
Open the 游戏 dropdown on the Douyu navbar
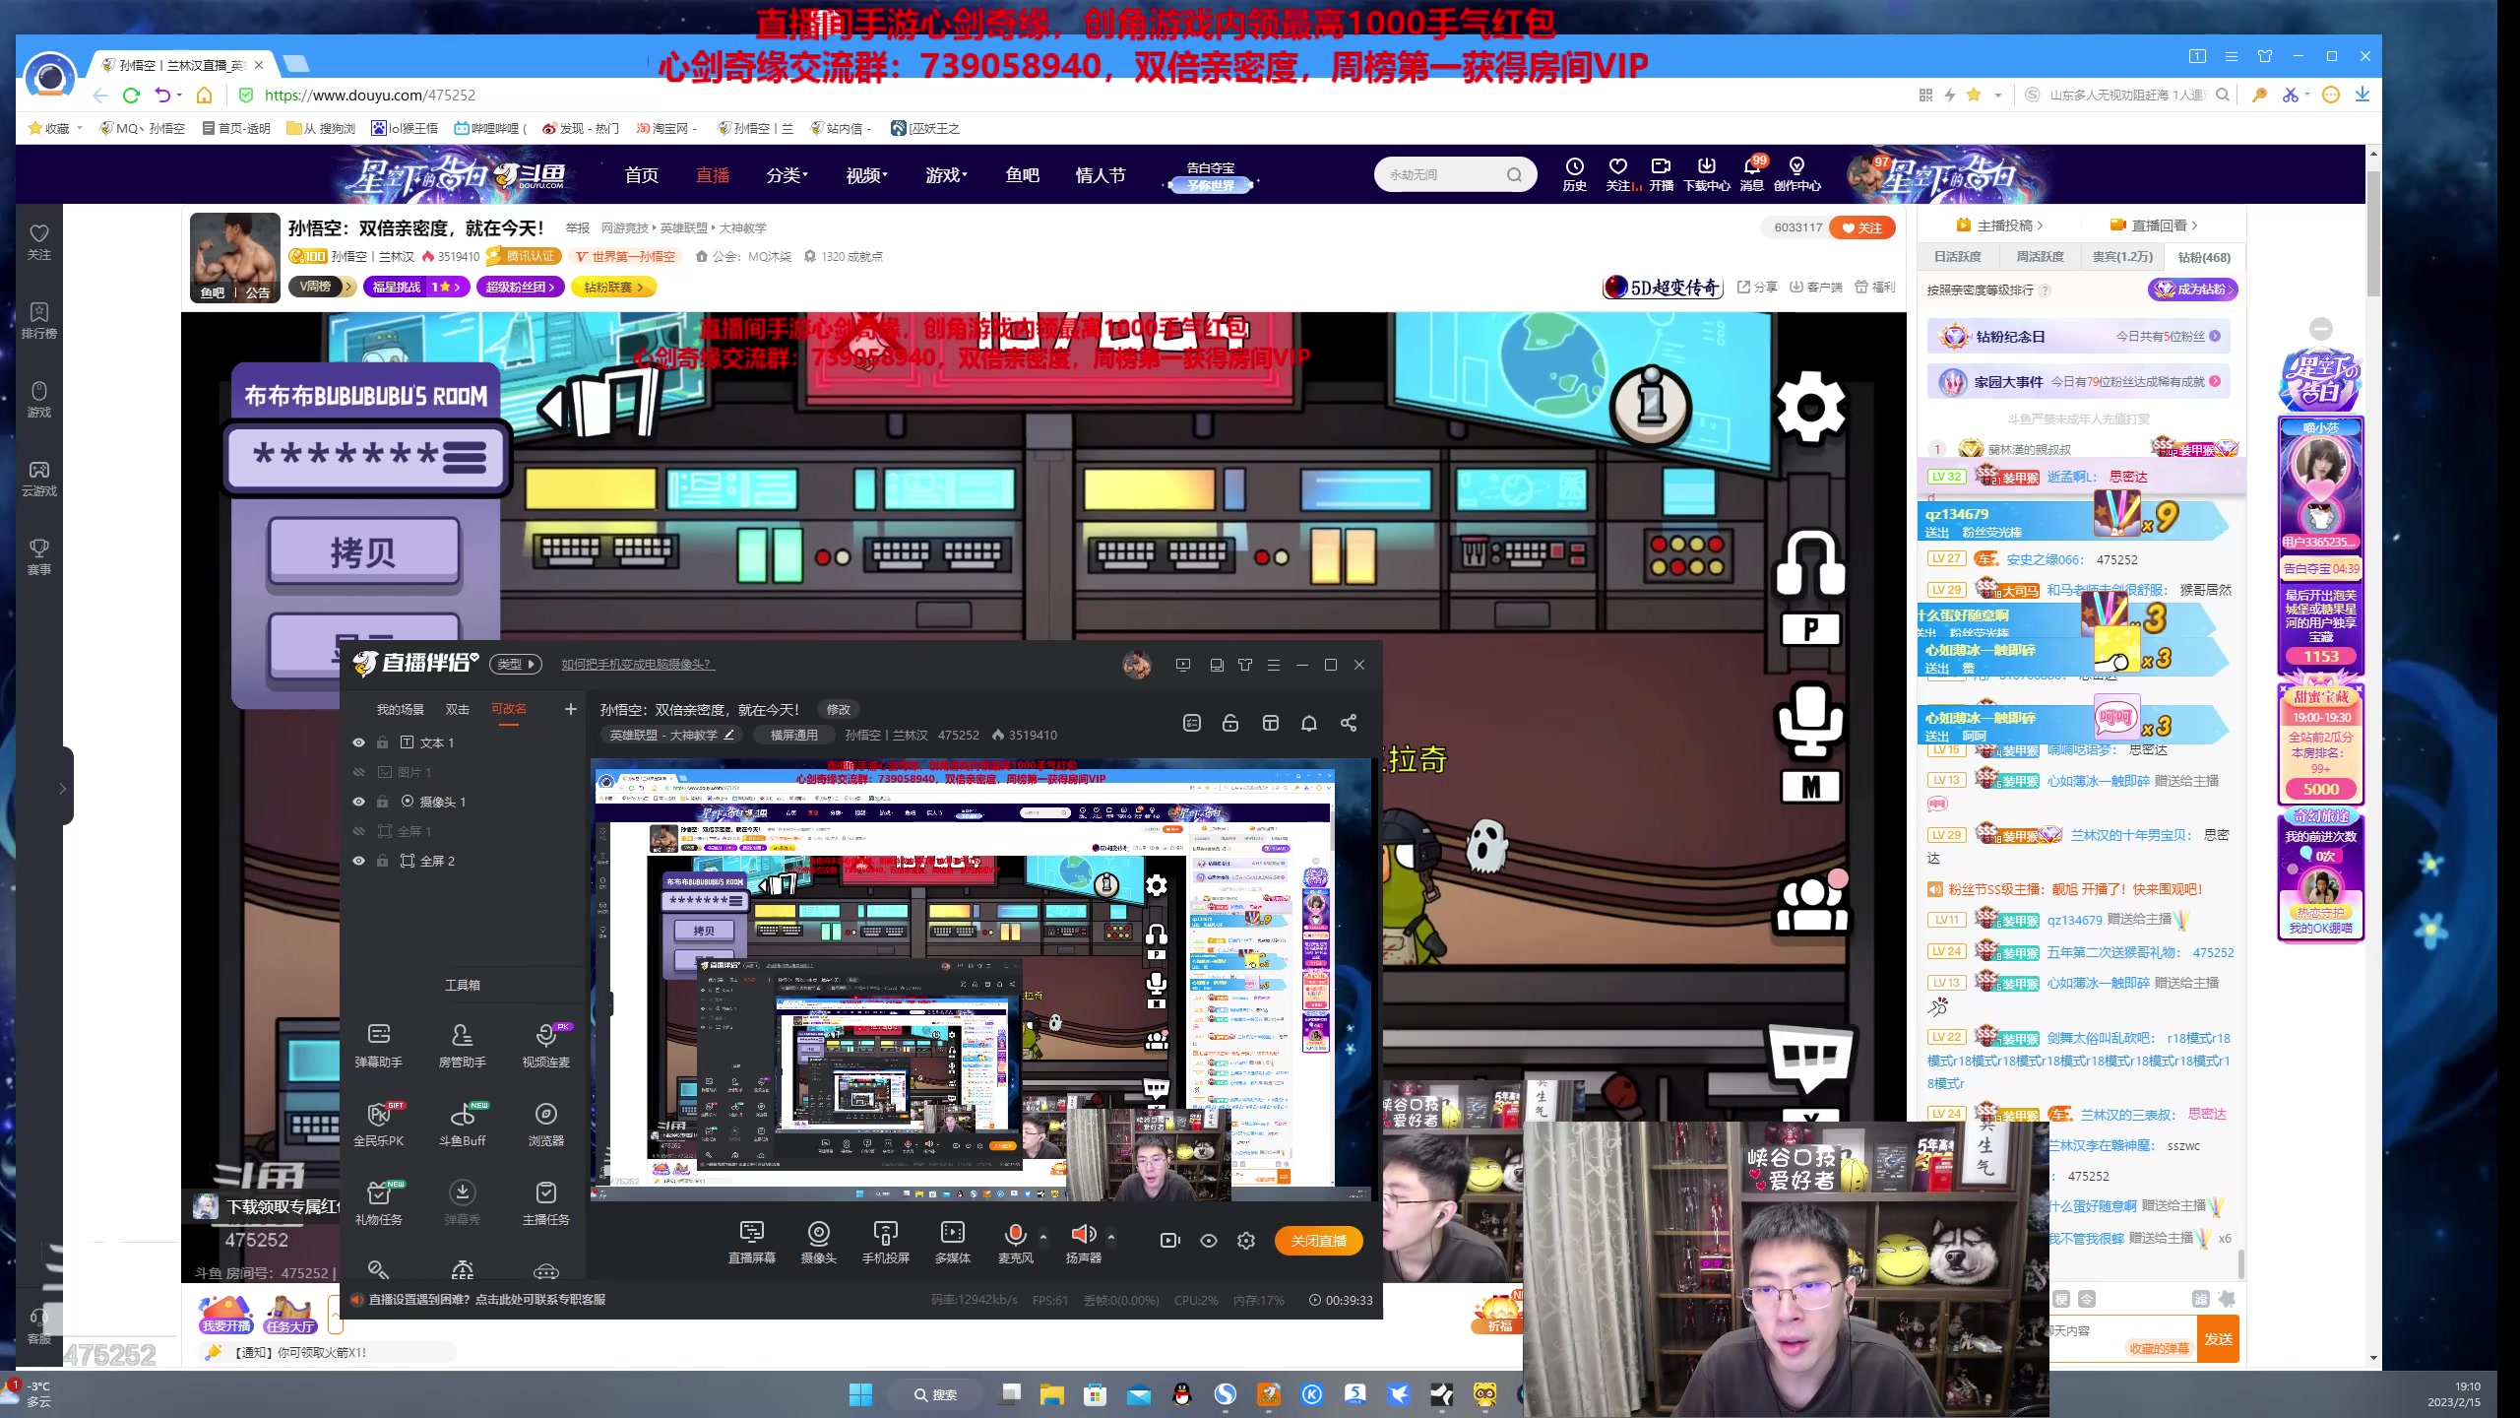(x=946, y=175)
